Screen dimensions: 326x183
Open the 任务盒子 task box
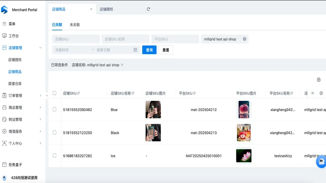click(x=12, y=165)
